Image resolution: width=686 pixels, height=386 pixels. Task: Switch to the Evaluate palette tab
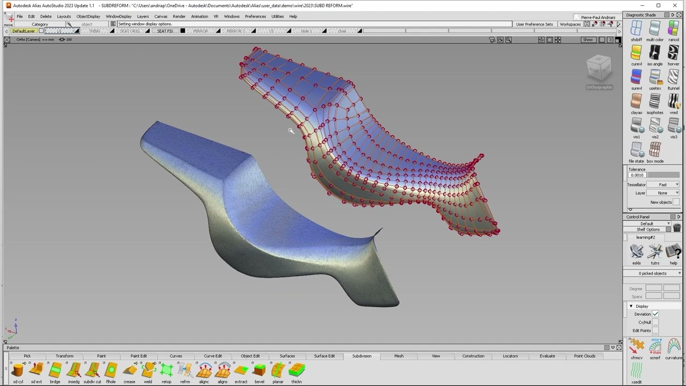coord(547,356)
